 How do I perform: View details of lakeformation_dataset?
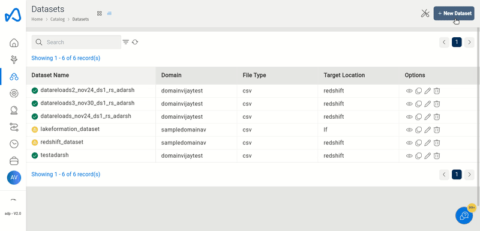pyautogui.click(x=409, y=130)
